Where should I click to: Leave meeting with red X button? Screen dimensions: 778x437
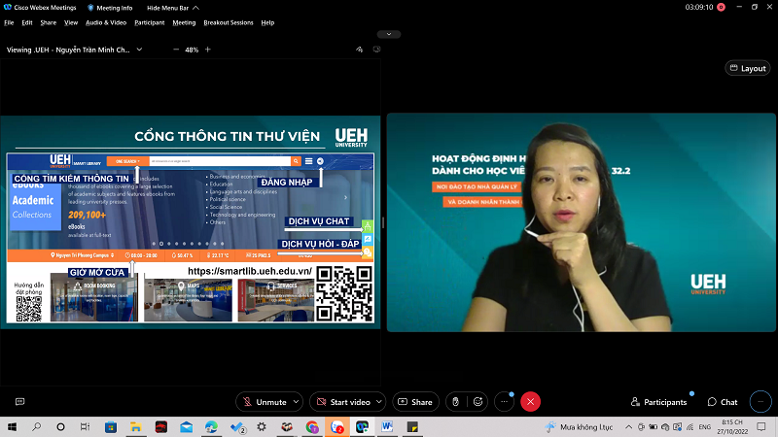(530, 402)
